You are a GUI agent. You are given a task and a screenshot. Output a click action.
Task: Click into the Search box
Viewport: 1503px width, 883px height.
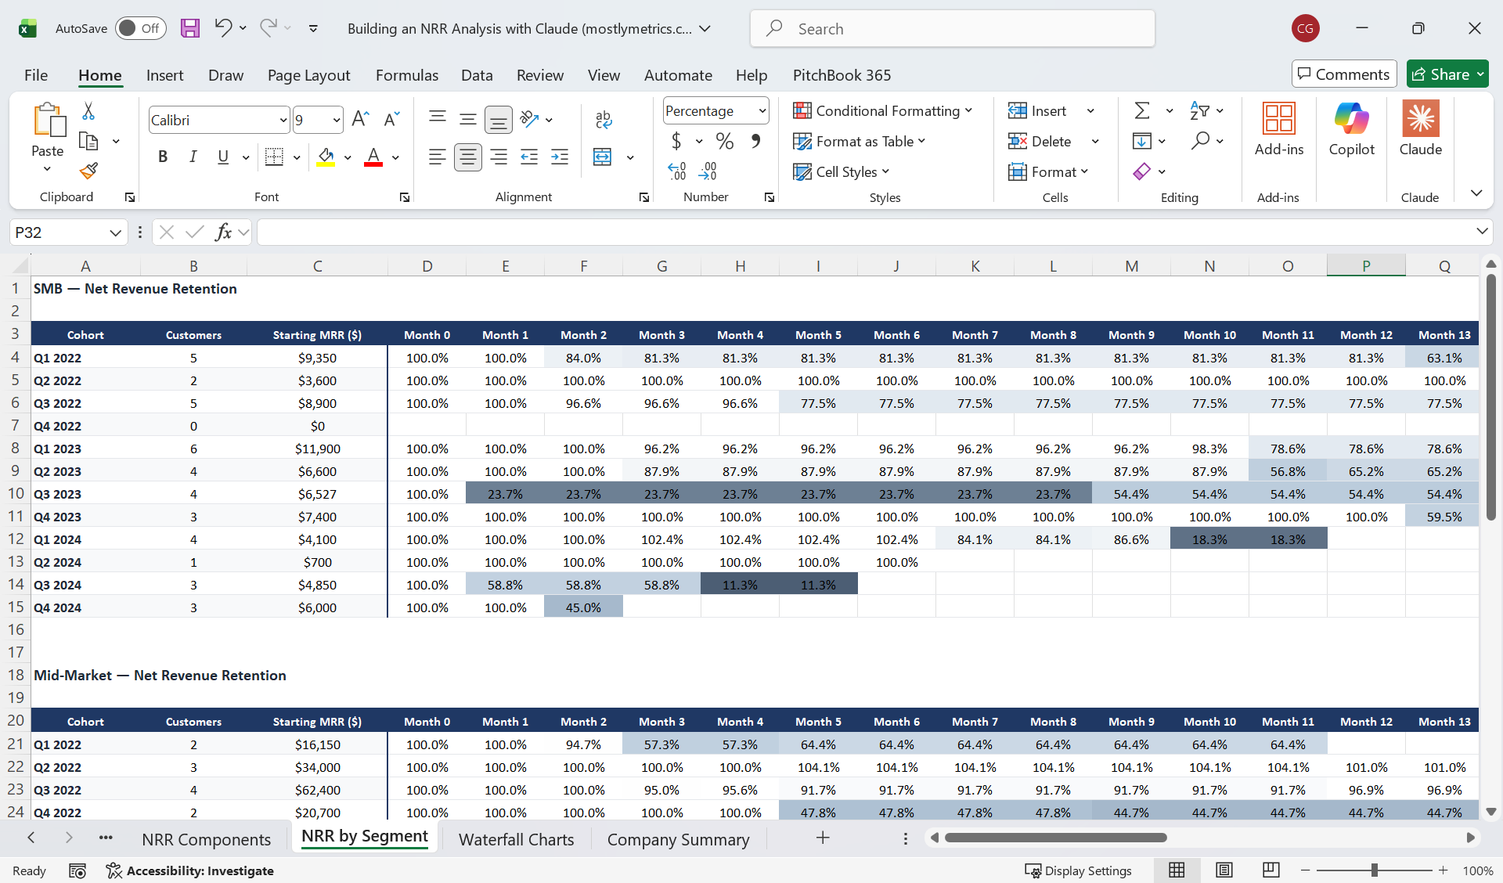[952, 29]
